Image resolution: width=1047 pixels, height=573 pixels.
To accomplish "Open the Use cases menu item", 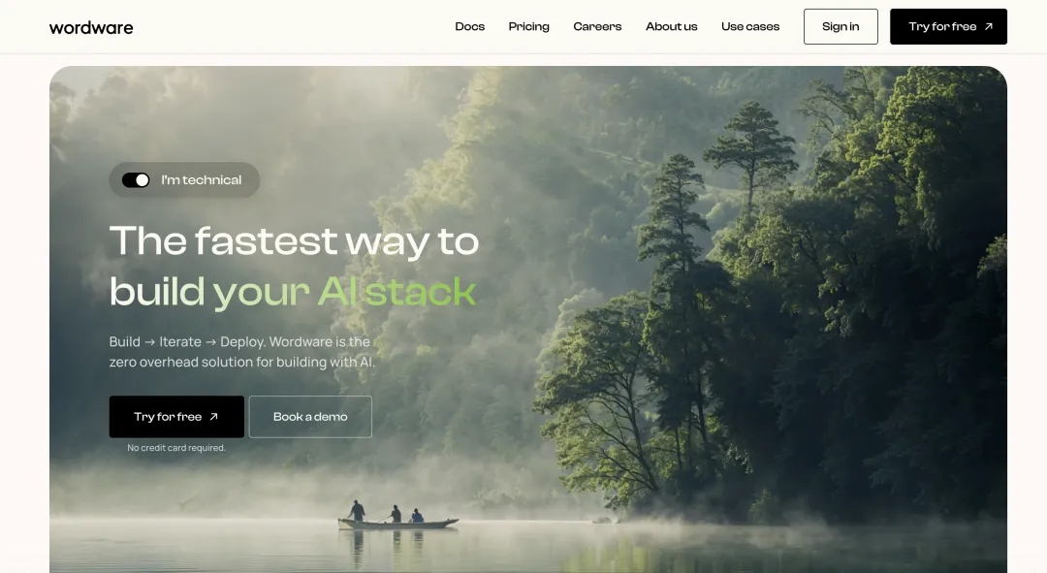I will click(x=749, y=27).
